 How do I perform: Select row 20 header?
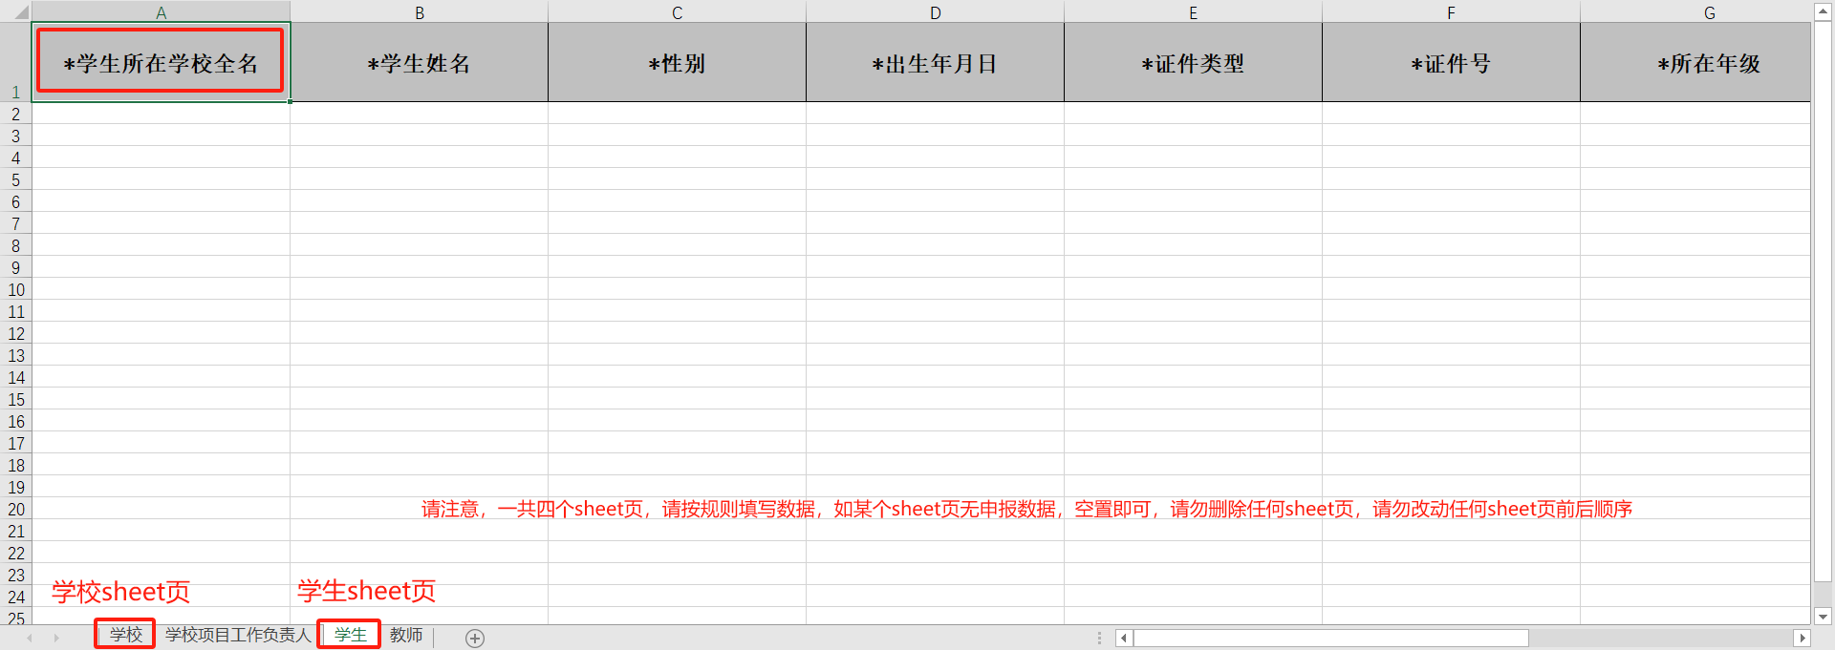click(x=16, y=509)
